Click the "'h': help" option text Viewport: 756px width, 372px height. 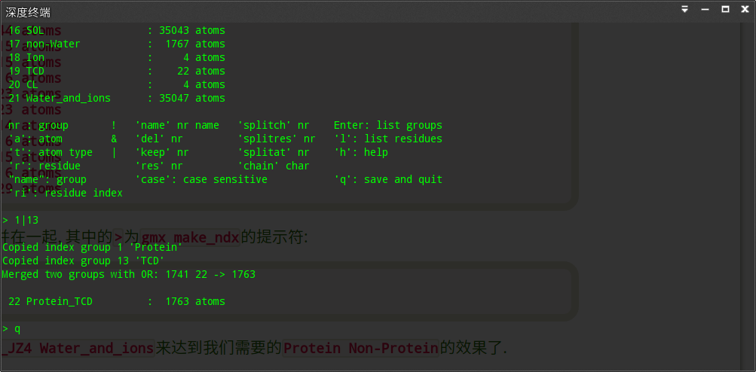click(x=361, y=152)
